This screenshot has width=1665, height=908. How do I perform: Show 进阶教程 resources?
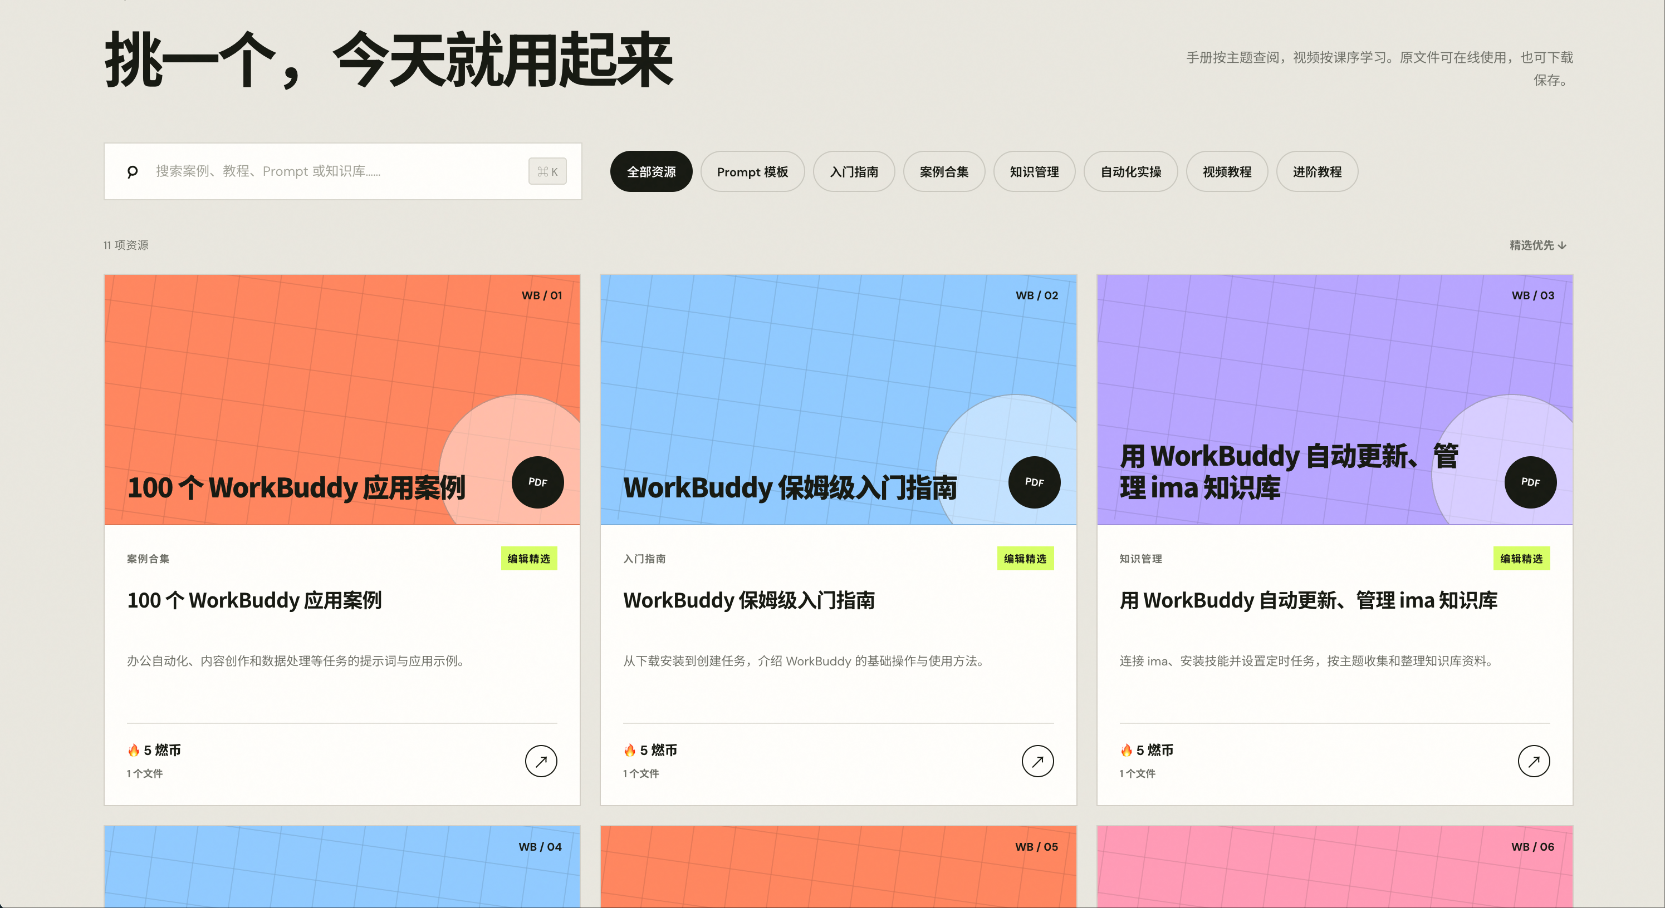point(1318,172)
